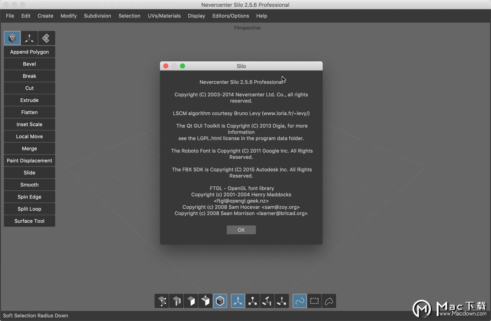
Task: Activate the Cut tool button
Action: point(29,88)
